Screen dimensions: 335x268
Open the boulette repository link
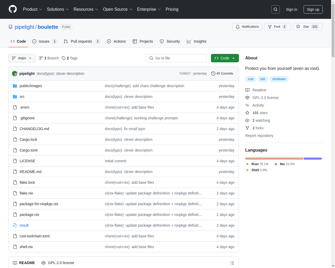[x=48, y=27]
